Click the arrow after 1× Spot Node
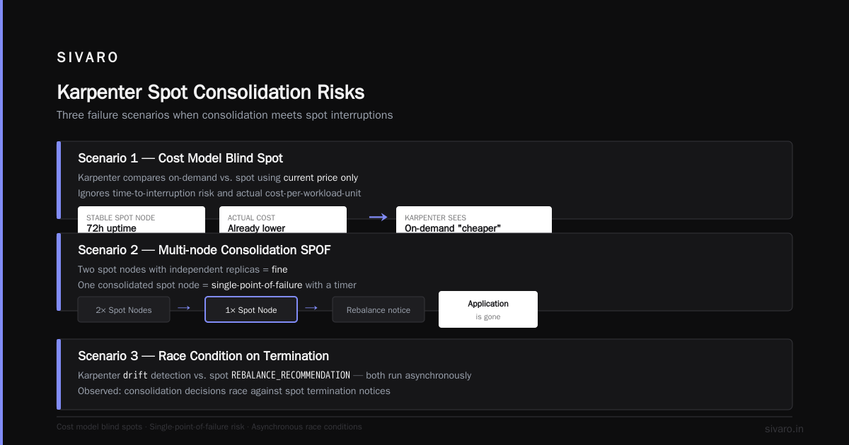849x445 pixels. (x=311, y=308)
